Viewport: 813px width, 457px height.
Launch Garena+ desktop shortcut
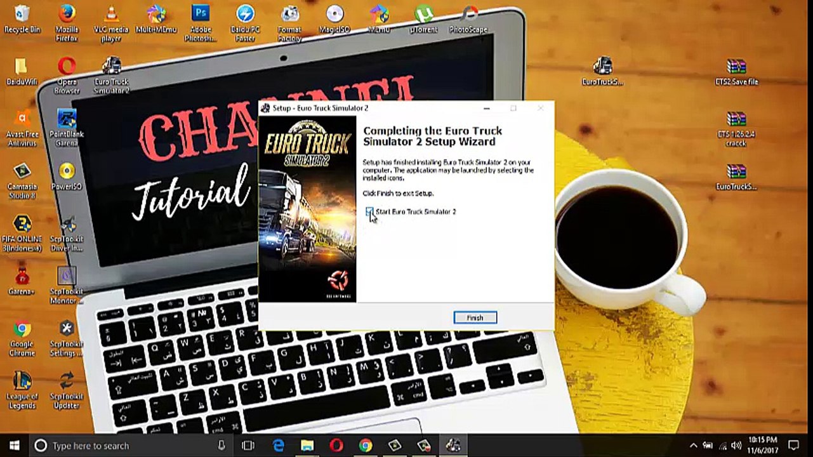coord(22,281)
